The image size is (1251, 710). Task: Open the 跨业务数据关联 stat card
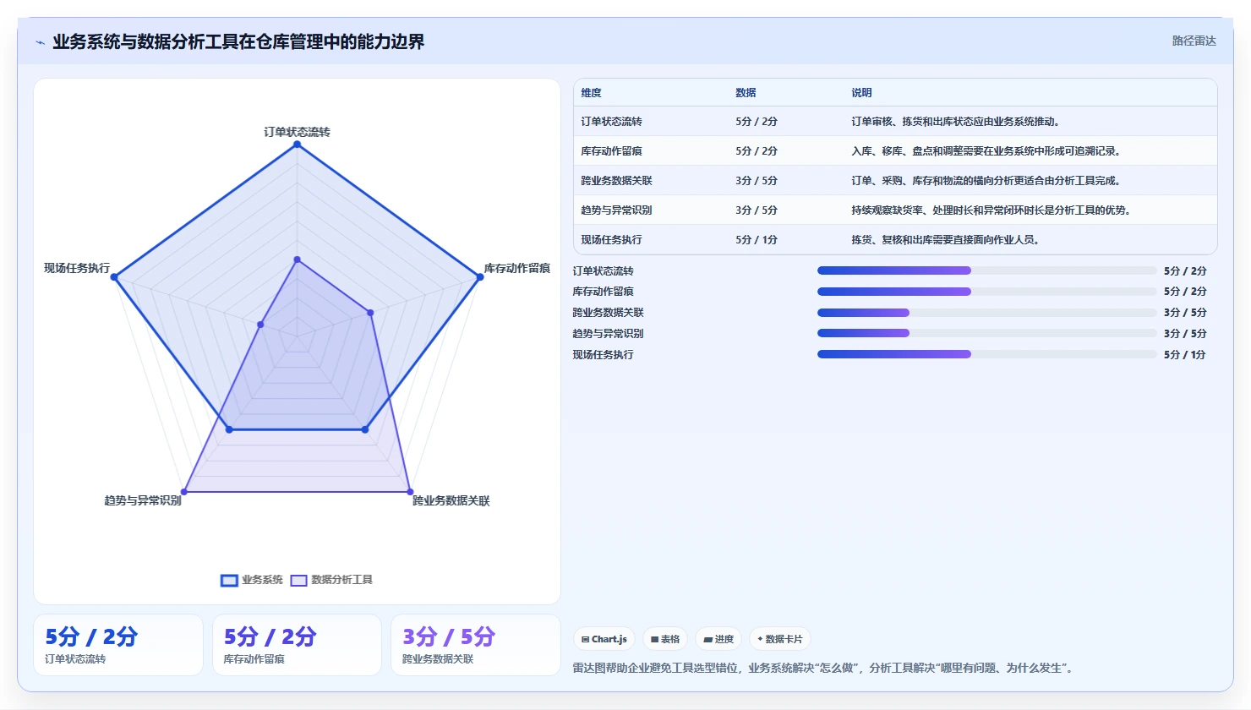pyautogui.click(x=476, y=645)
